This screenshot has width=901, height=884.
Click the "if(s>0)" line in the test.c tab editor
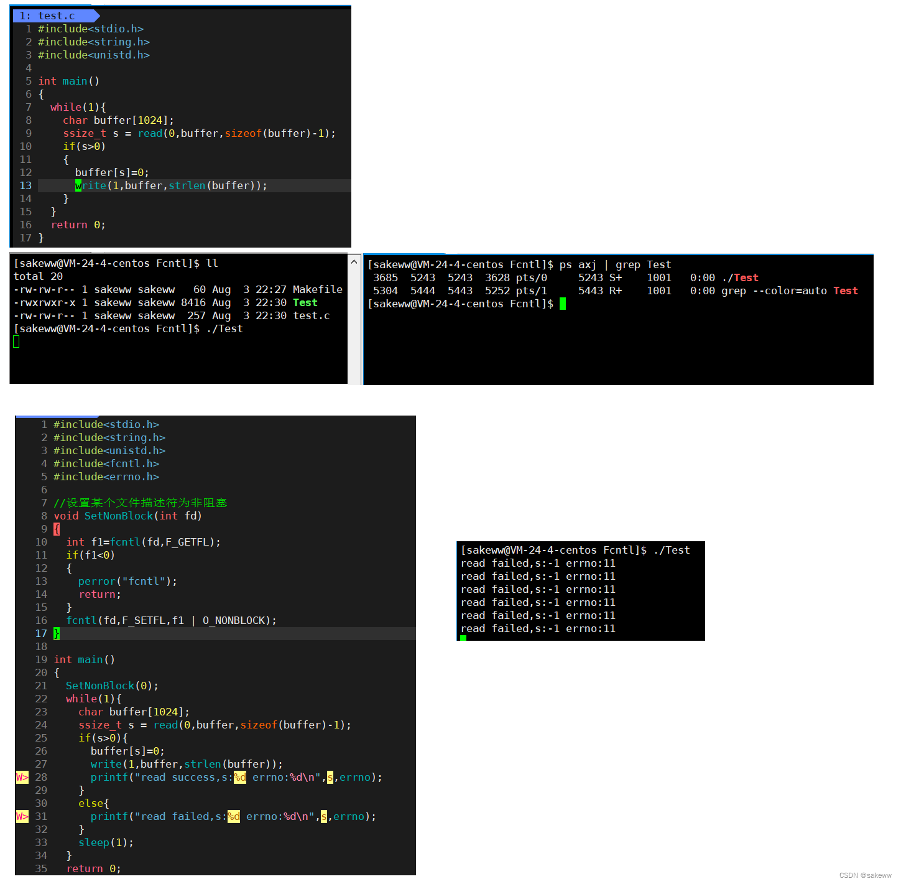click(85, 146)
